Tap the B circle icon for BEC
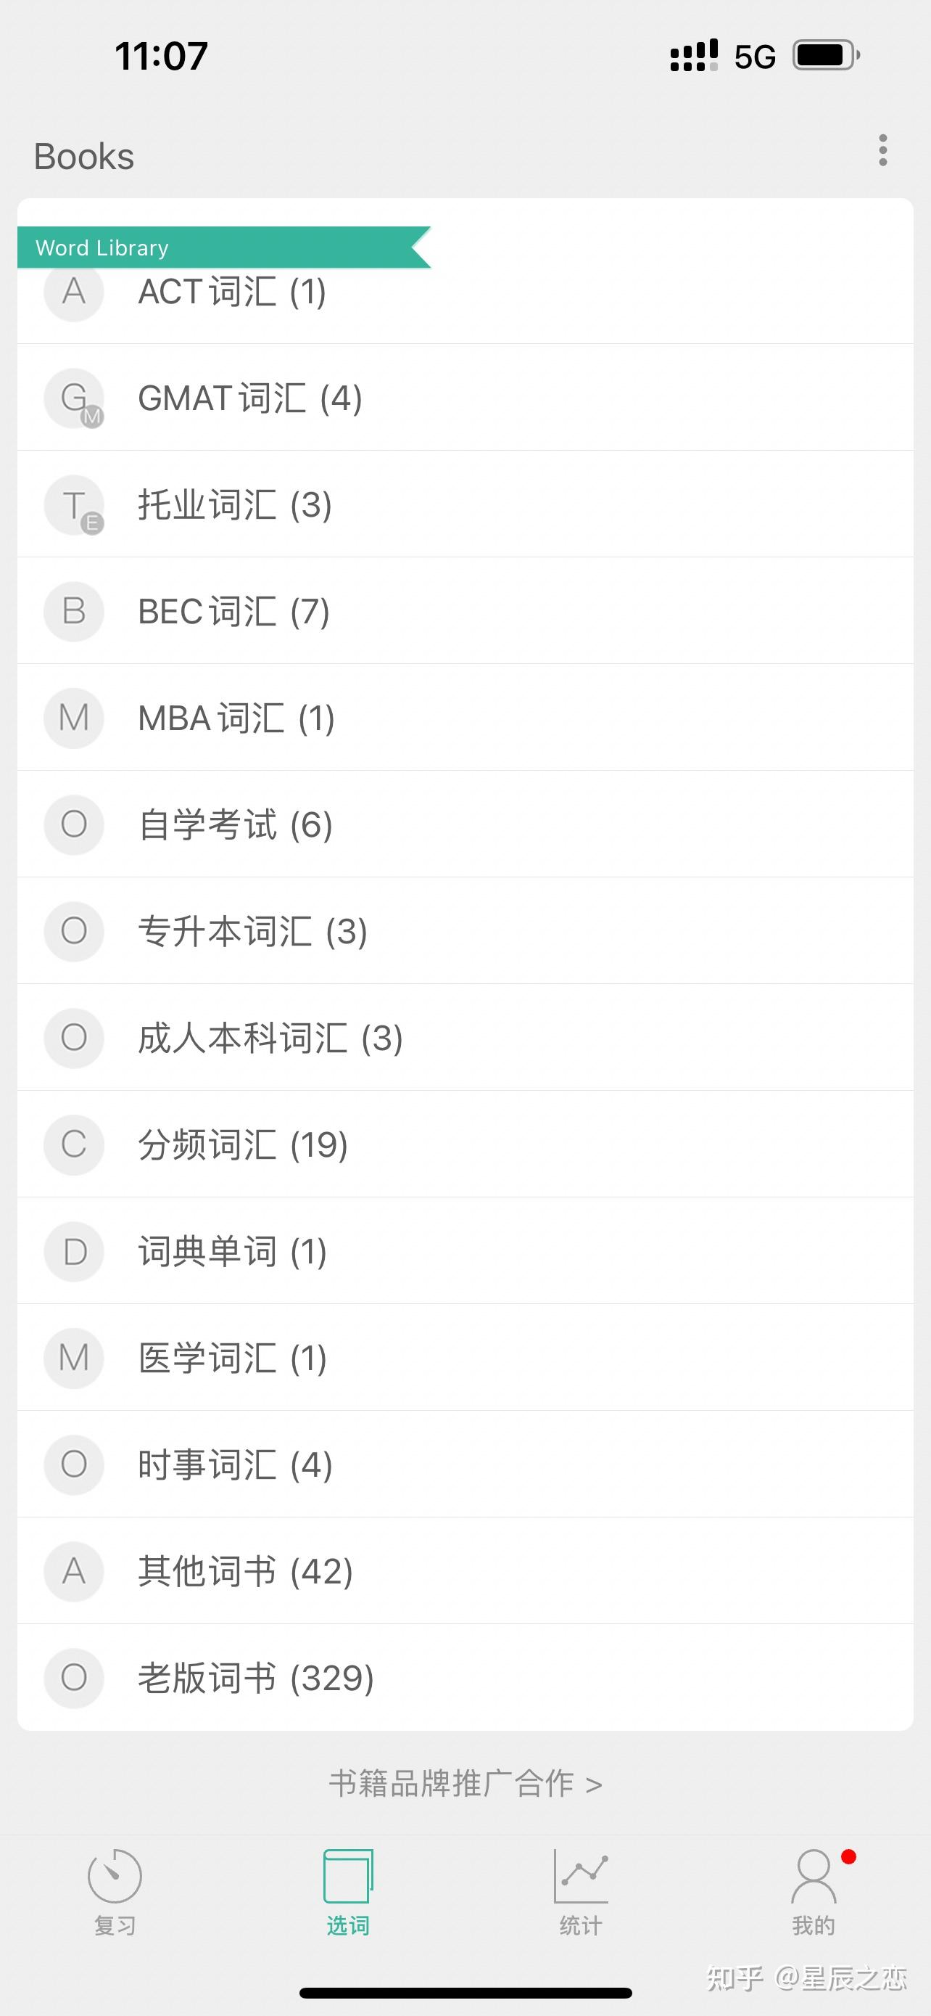The height and width of the screenshot is (2016, 931). tap(74, 611)
